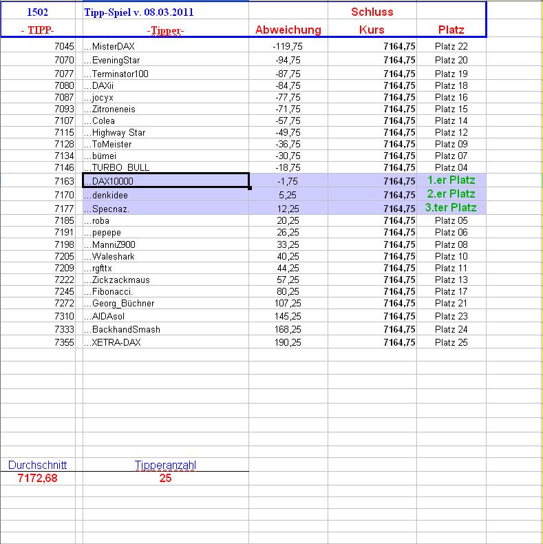Select the Platz 19 cell
The height and width of the screenshot is (544, 543).
pos(451,74)
